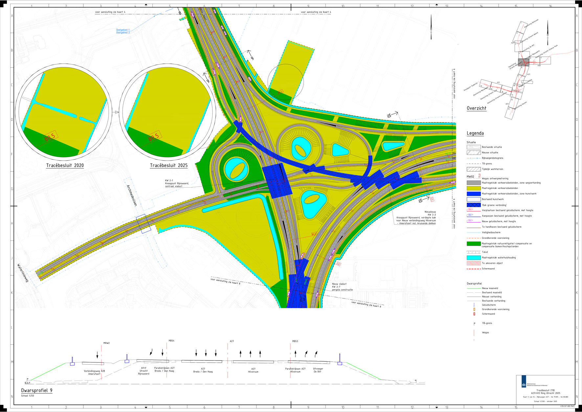Click the Dwarsprofiel 9 title

[36, 390]
